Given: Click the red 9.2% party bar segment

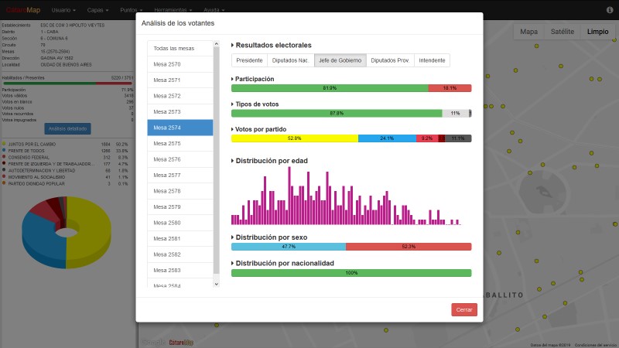Looking at the screenshot, I should [x=427, y=138].
